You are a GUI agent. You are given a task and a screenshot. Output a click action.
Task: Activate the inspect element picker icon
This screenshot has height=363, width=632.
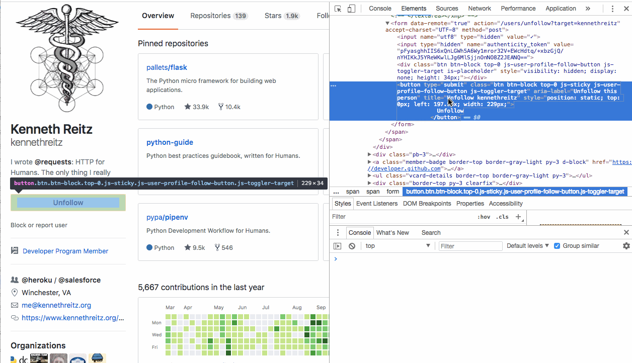[x=338, y=9]
